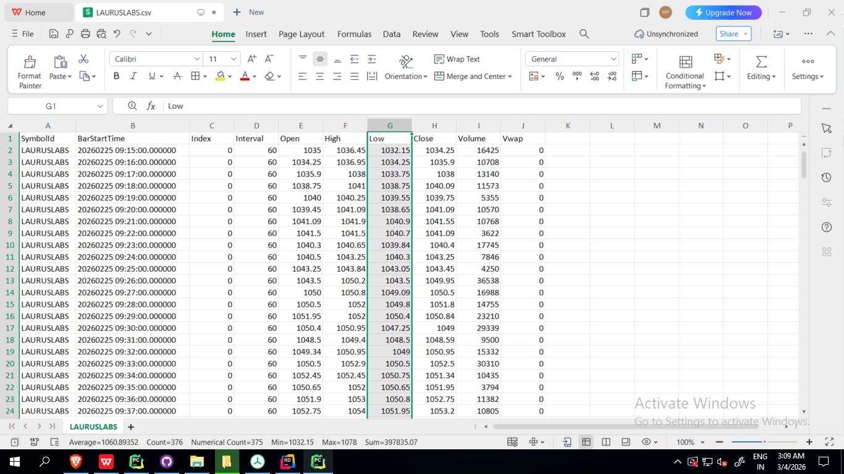
Task: Toggle Italic formatting
Action: tap(133, 76)
